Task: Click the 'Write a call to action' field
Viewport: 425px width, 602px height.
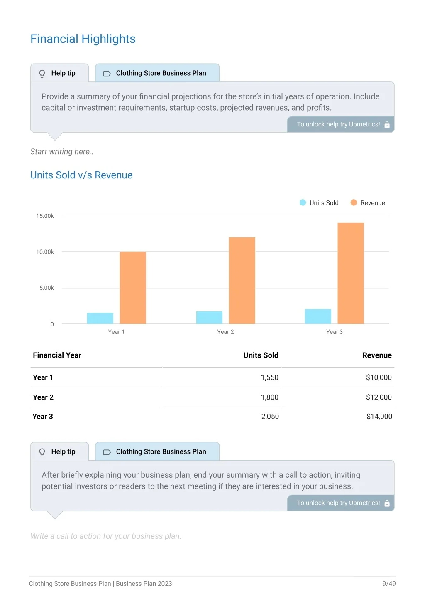Action: pos(106,536)
